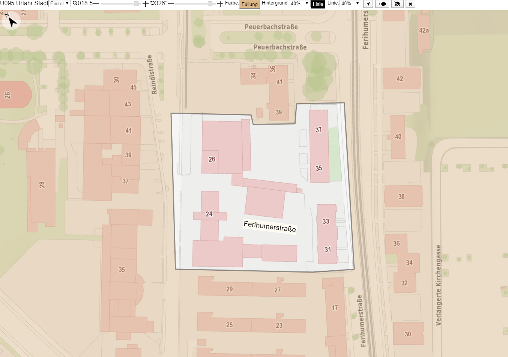This screenshot has width=508, height=357.
Task: Click the north arrow compass icon
Action: point(11,21)
